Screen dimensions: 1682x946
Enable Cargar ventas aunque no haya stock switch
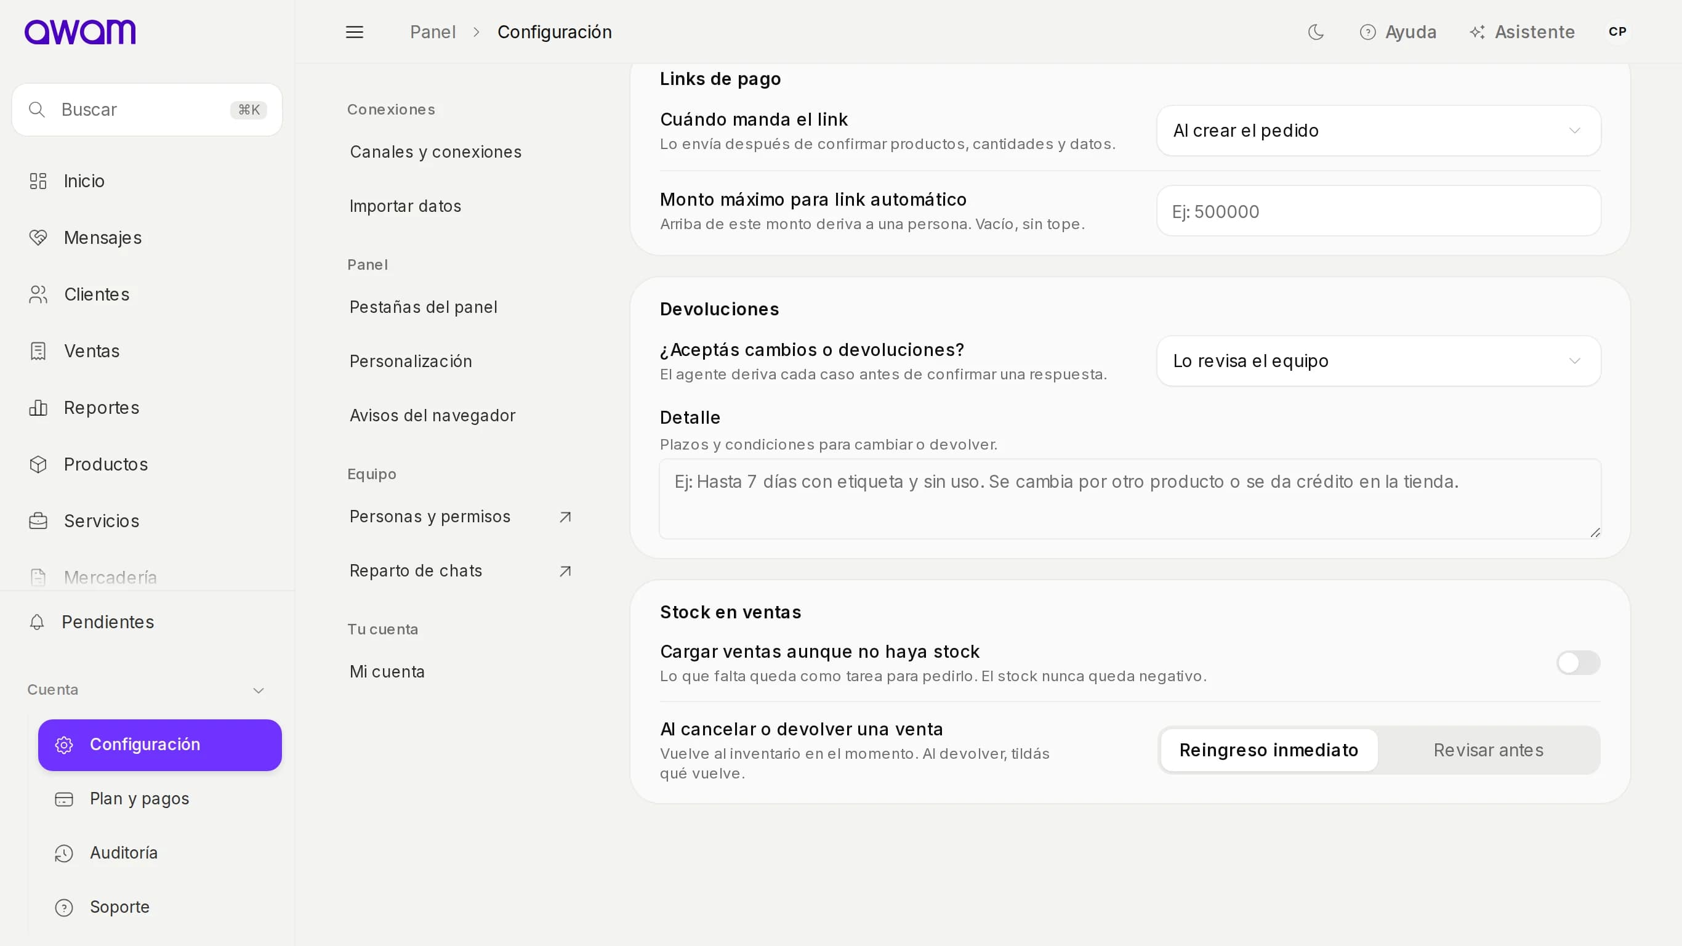[1578, 663]
